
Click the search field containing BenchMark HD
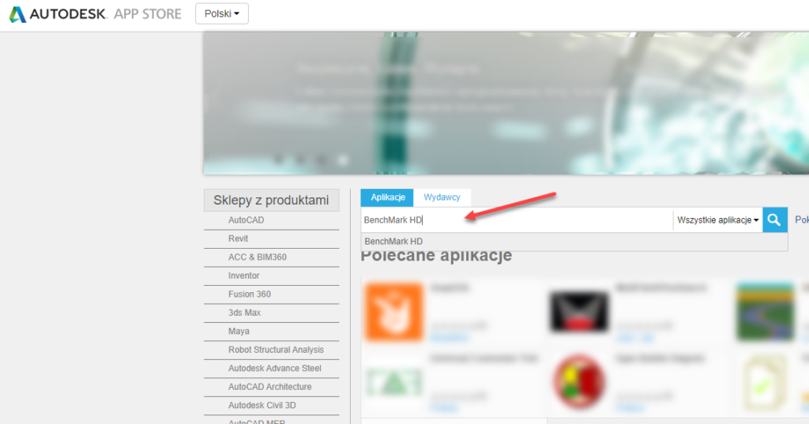[514, 220]
